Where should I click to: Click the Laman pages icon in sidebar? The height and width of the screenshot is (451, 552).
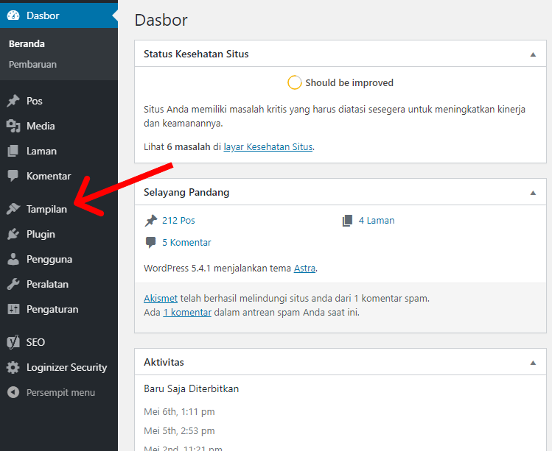click(13, 151)
